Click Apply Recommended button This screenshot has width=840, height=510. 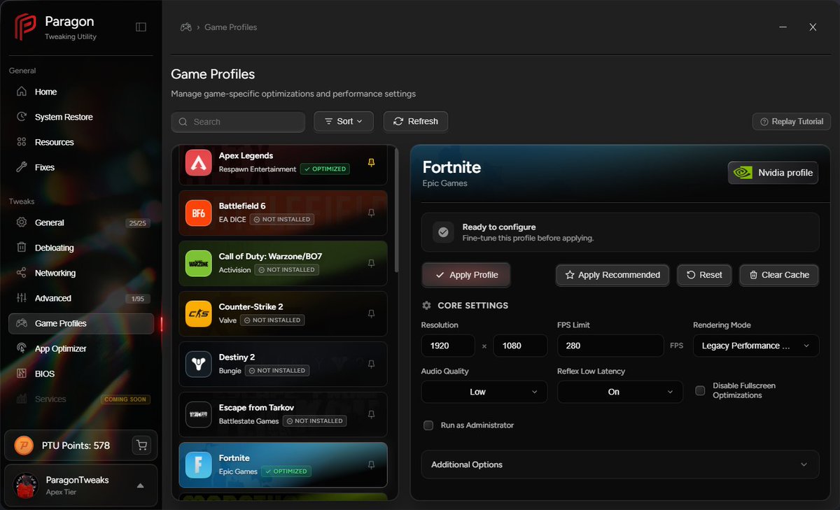click(612, 275)
